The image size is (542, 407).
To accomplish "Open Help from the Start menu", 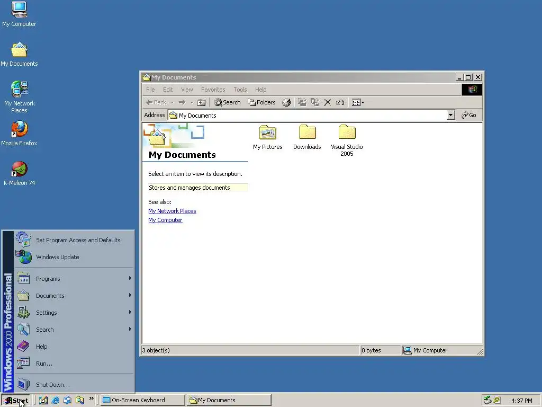I will click(74, 347).
